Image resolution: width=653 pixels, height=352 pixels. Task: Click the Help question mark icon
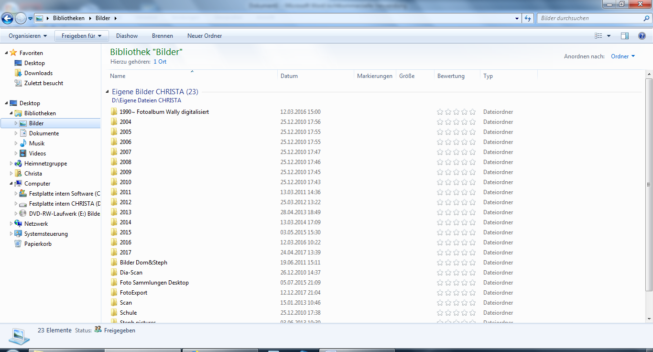642,36
